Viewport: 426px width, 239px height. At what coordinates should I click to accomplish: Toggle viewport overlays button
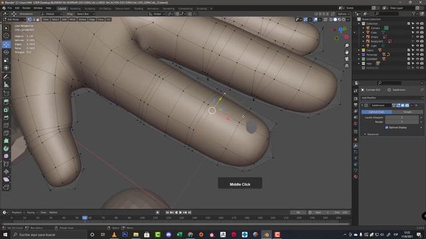316,19
